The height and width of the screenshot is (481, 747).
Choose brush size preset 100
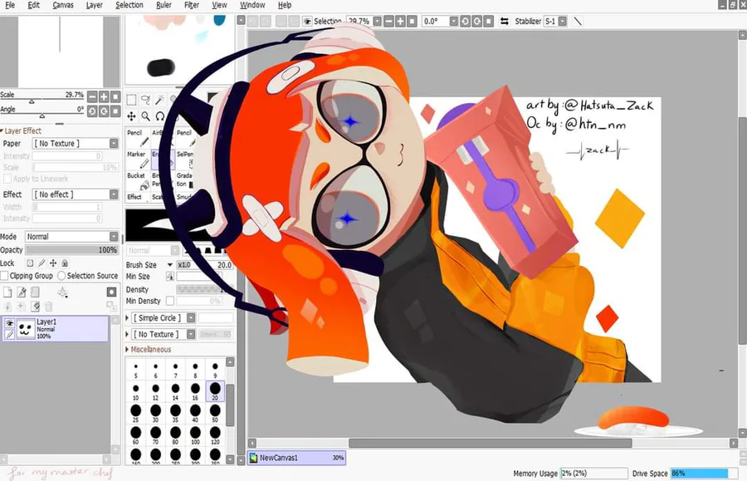[x=195, y=434]
